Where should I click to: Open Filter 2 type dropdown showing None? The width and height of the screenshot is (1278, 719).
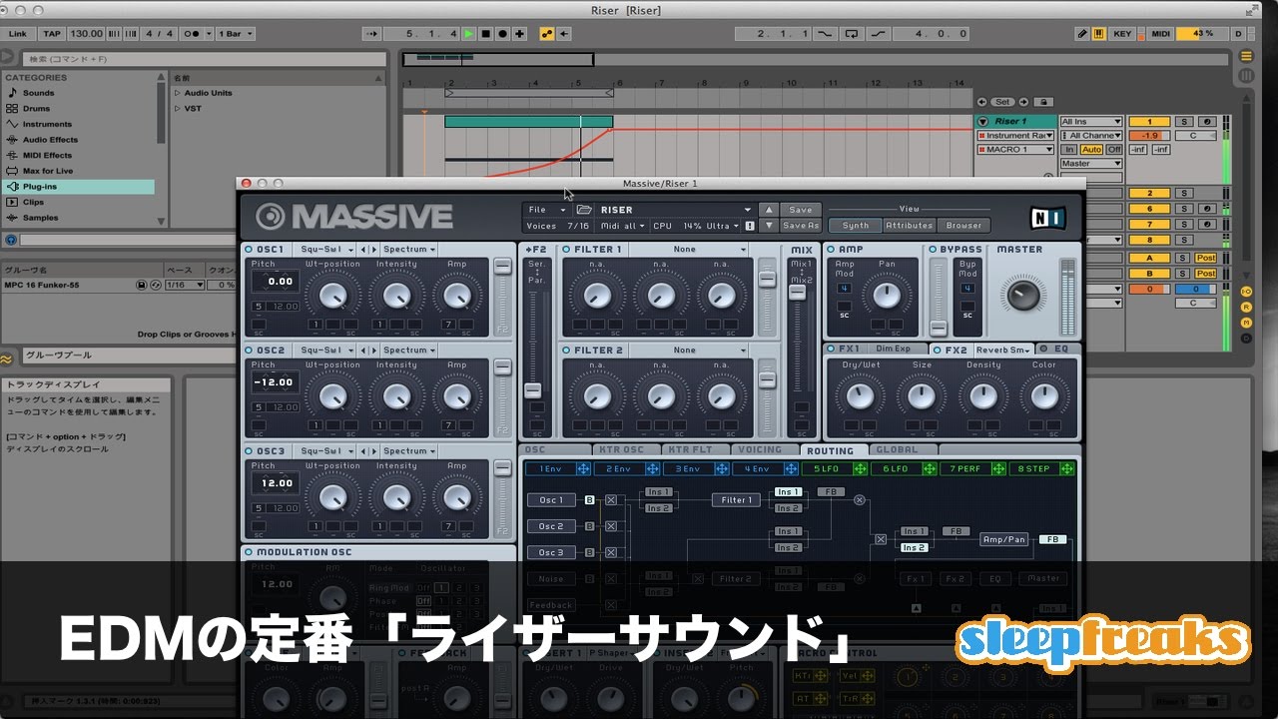(689, 351)
